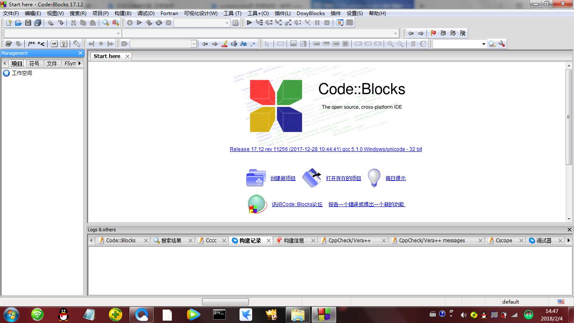Click the 打开存在的项目 link
574x323 pixels.
pos(344,178)
